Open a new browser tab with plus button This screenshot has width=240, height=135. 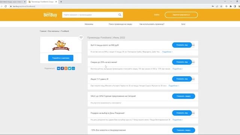[61, 1]
